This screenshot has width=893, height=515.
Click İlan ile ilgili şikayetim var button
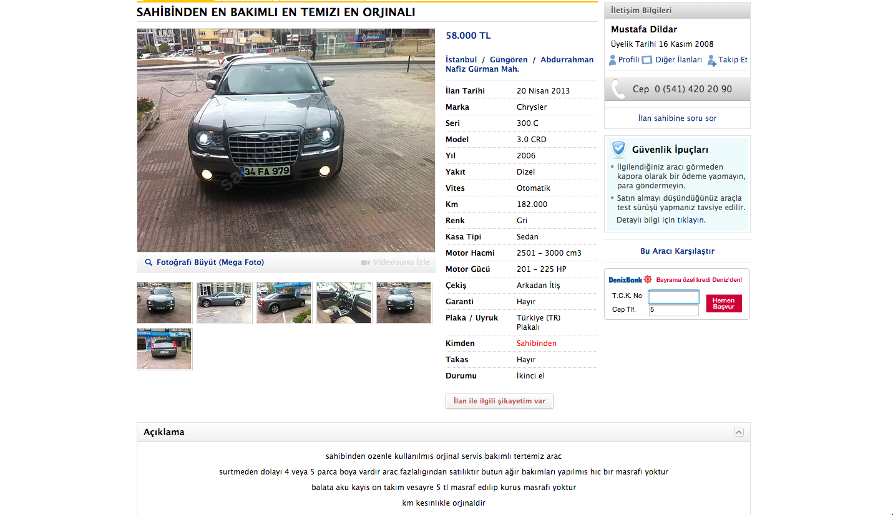tap(499, 401)
